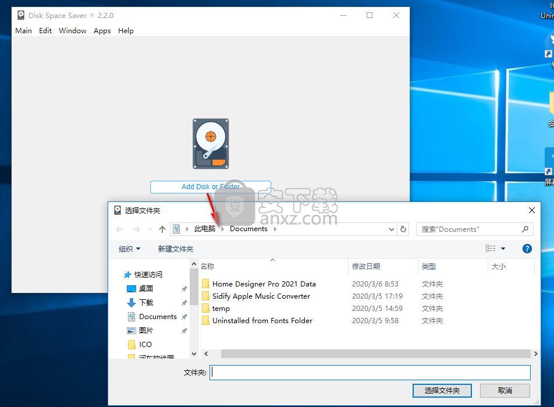Click the file list scroll right arrow
Image resolution: width=554 pixels, height=407 pixels.
(535, 353)
